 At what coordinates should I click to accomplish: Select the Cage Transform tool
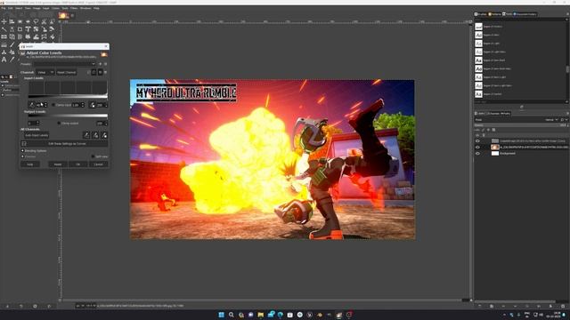click(44, 37)
